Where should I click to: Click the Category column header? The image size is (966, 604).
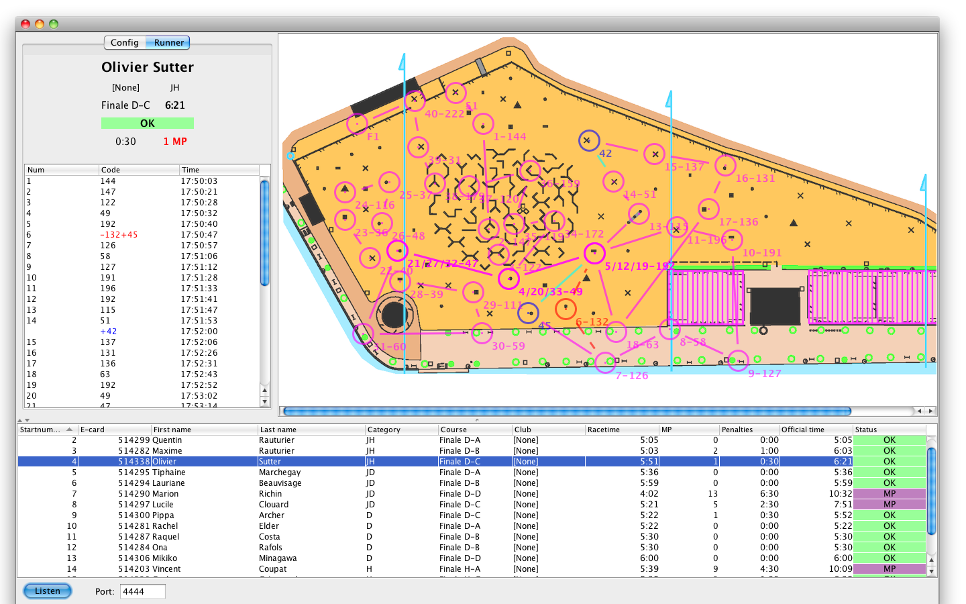click(x=401, y=430)
